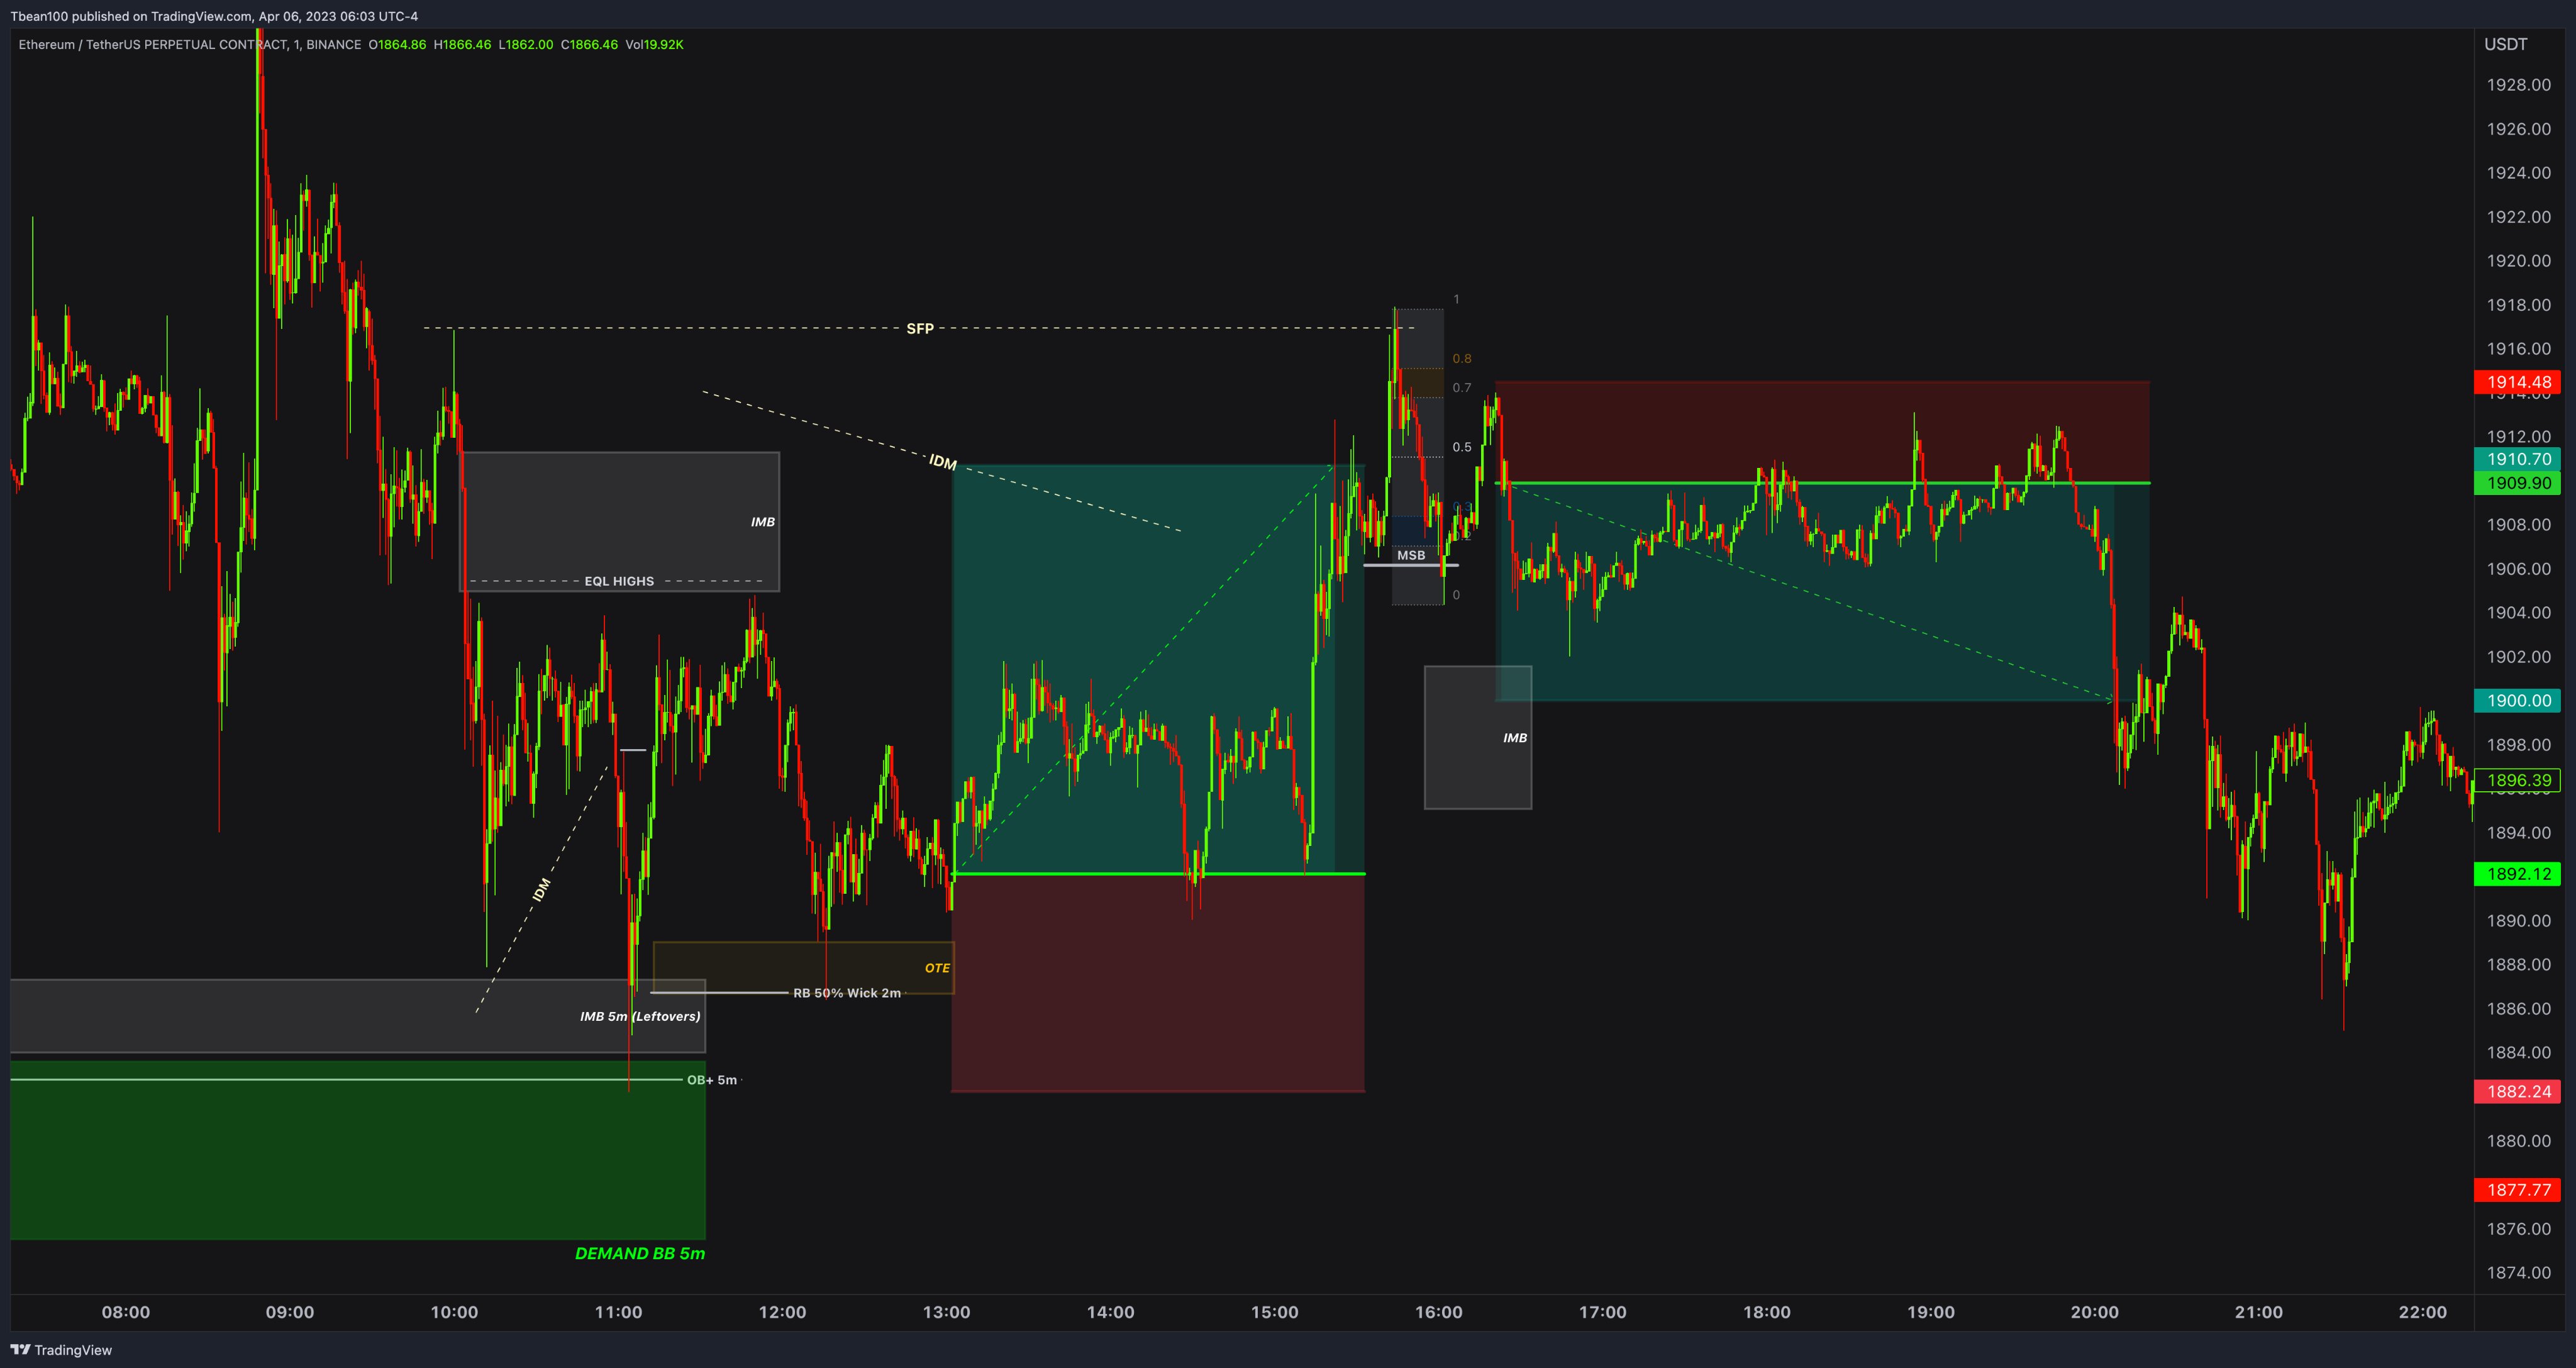Click the 1922.00 price axis label
Viewport: 2576px width, 1368px height.
point(2518,217)
